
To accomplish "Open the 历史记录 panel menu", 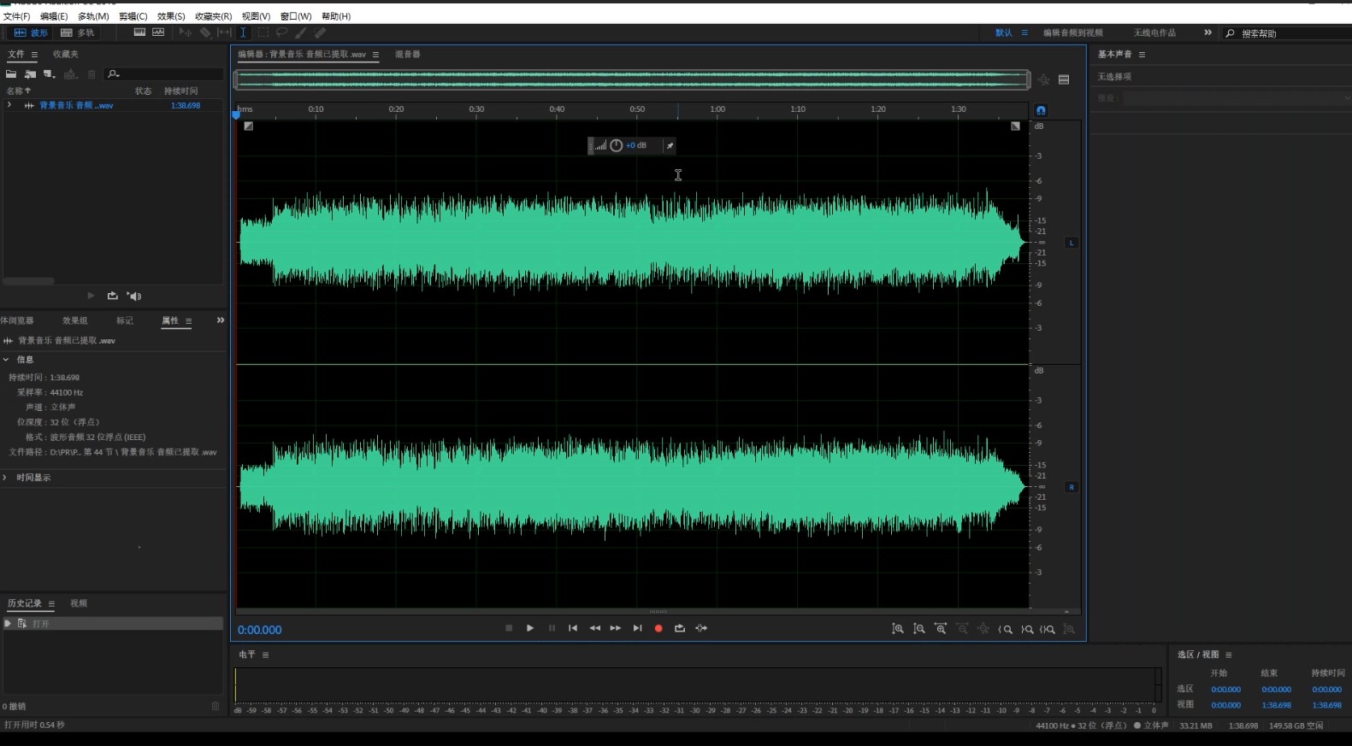I will pos(51,603).
